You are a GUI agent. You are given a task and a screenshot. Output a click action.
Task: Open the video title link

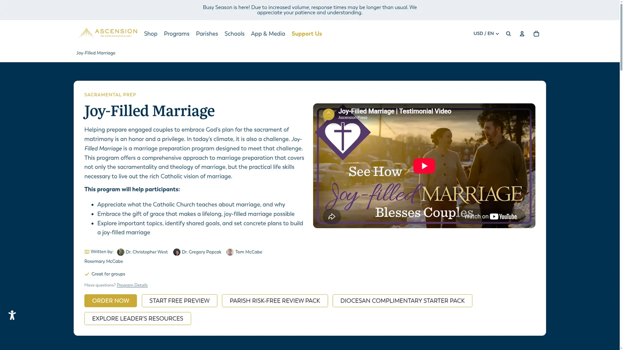coord(395,111)
